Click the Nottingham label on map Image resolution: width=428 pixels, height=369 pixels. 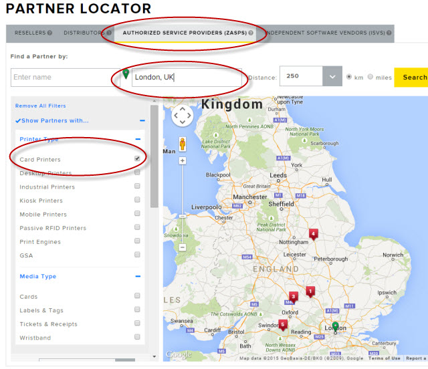(x=294, y=242)
